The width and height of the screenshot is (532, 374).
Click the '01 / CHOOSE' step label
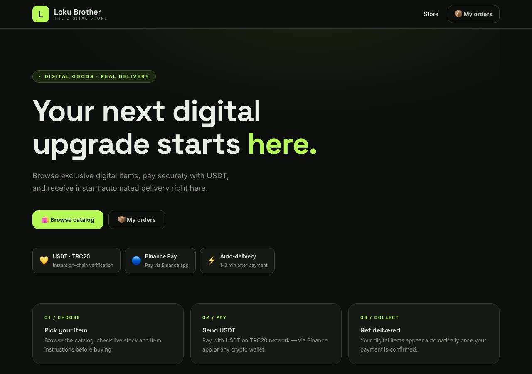point(62,317)
